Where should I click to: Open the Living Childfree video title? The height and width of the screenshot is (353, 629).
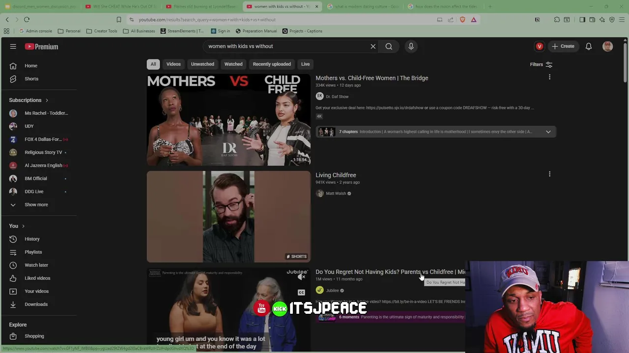coord(336,175)
